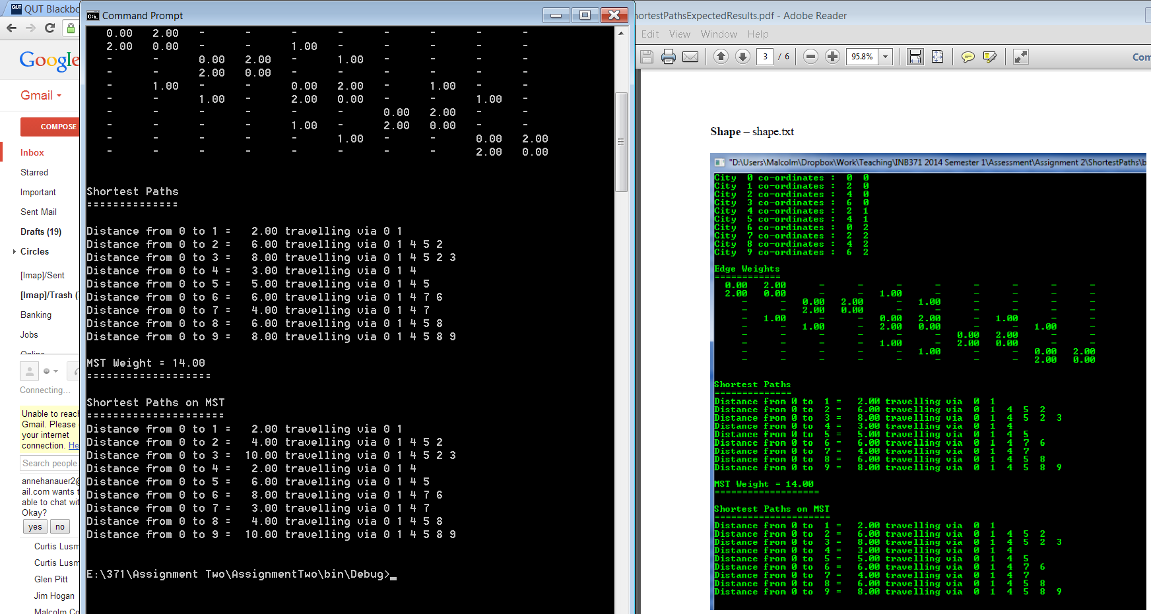
Task: Click the Command Prompt scroll up arrow
Action: (x=621, y=33)
